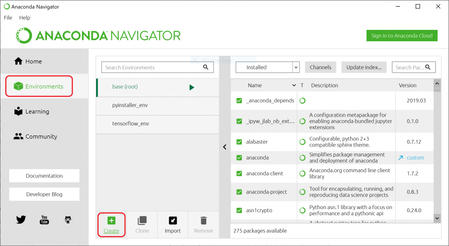Click the T column header

[302, 86]
